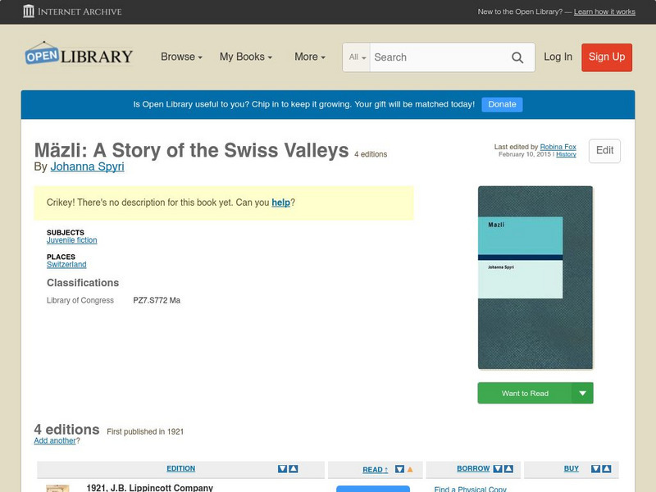Click the Donate button
Viewport: 656px width, 492px height.
(501, 104)
